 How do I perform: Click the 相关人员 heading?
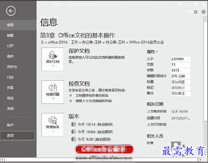155,136
